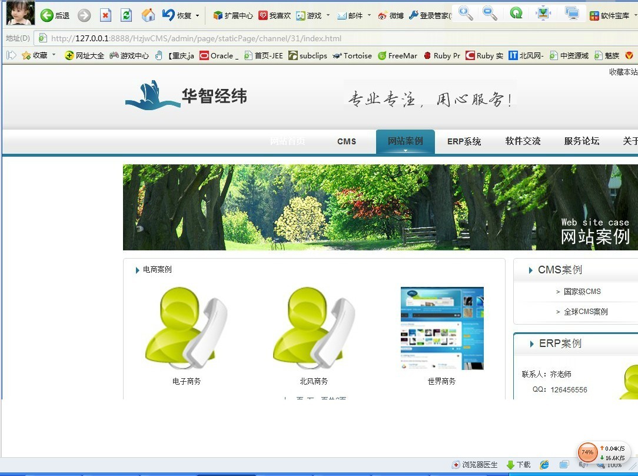Open the 全球CMS案例 sidebar link

pyautogui.click(x=586, y=312)
